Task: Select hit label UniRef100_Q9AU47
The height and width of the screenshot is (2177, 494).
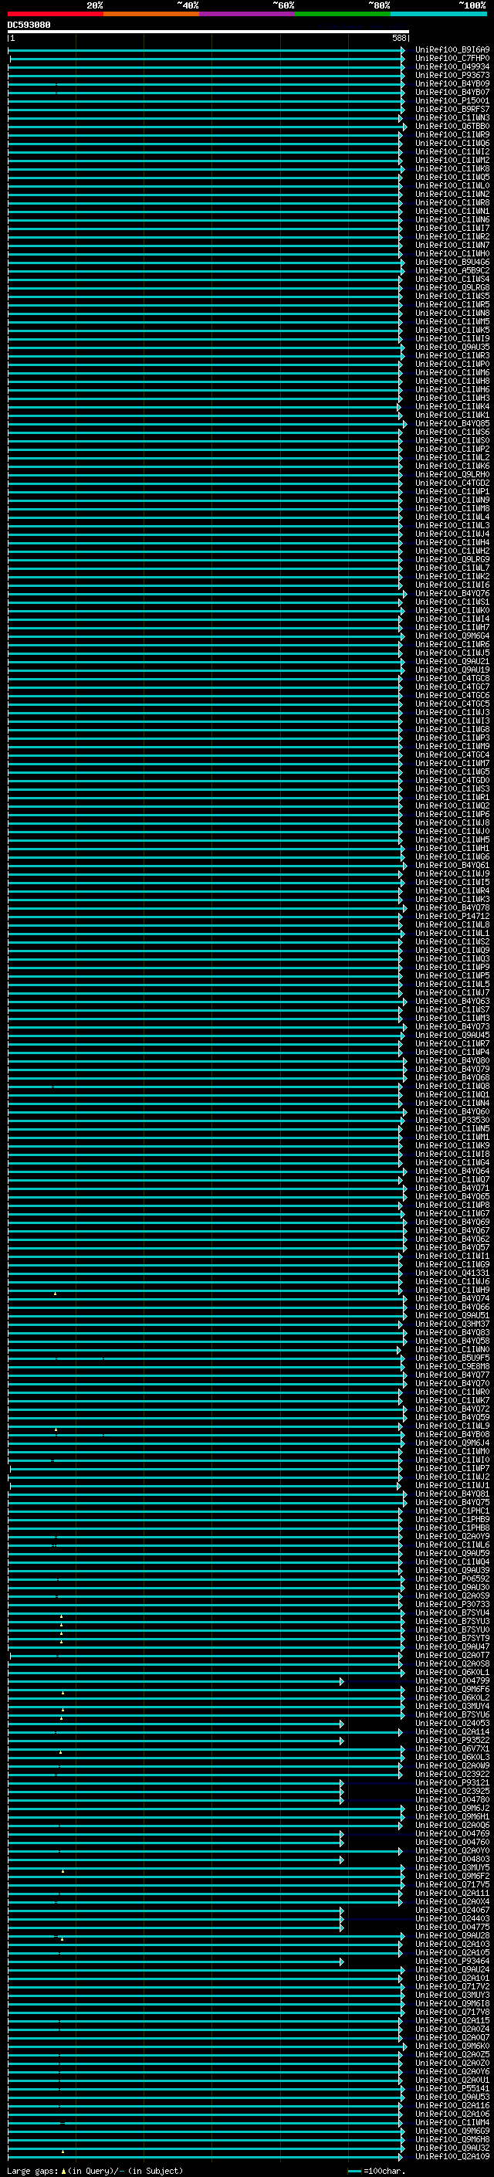Action: [452, 1646]
